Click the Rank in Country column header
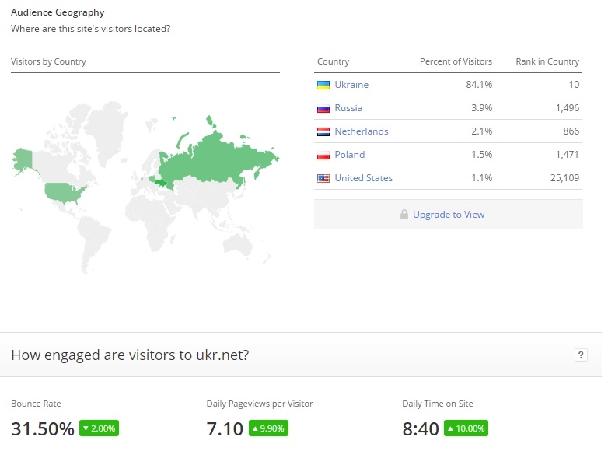 tap(547, 61)
